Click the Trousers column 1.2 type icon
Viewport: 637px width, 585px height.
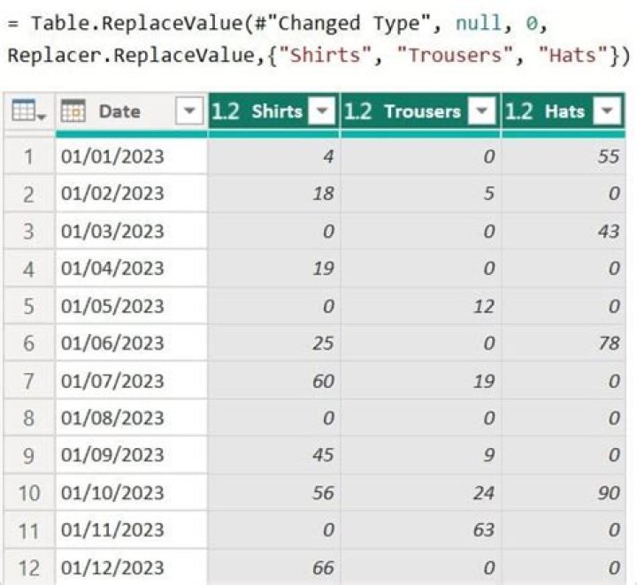click(x=358, y=111)
